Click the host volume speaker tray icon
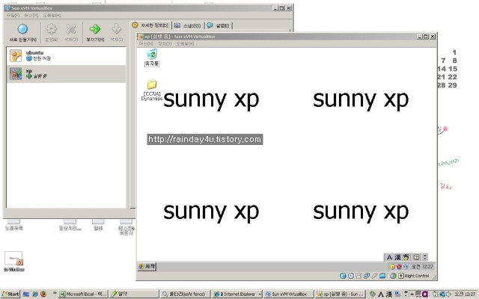The width and height of the screenshot is (479, 299). point(448,295)
